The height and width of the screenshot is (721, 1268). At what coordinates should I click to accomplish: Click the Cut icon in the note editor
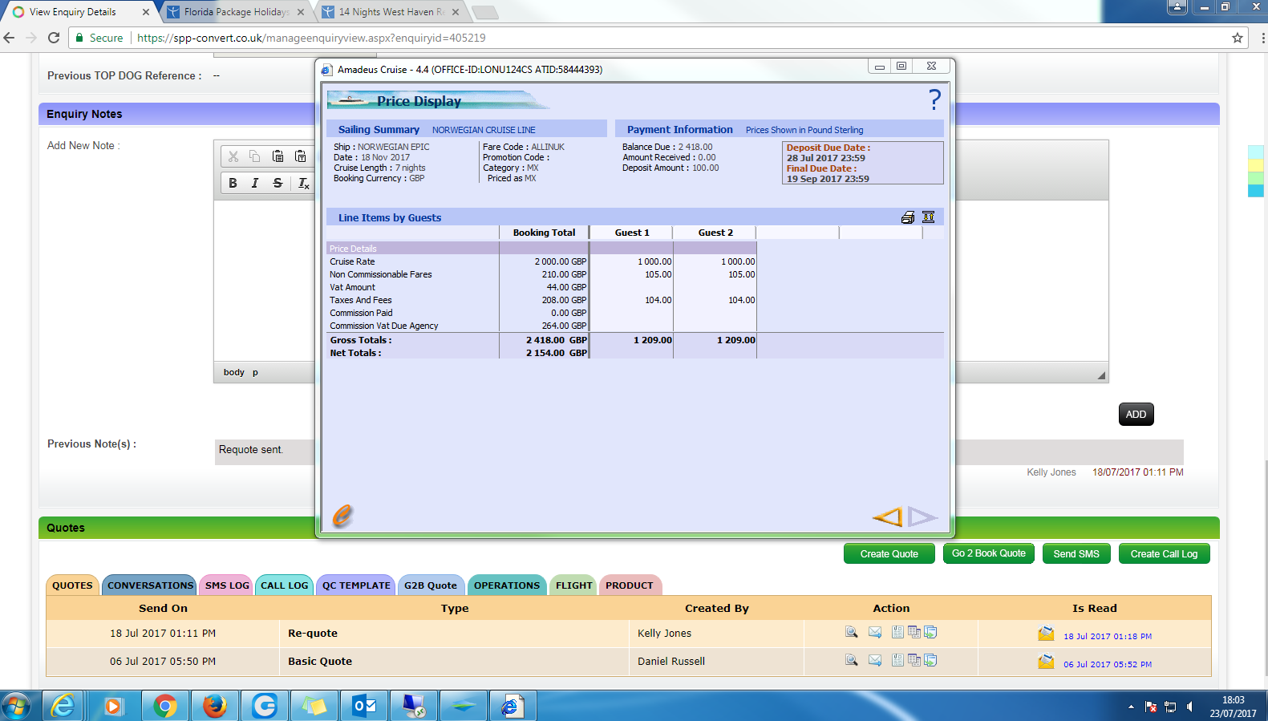pos(233,156)
